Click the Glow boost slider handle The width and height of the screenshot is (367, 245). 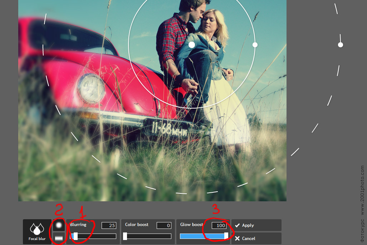tap(226, 236)
